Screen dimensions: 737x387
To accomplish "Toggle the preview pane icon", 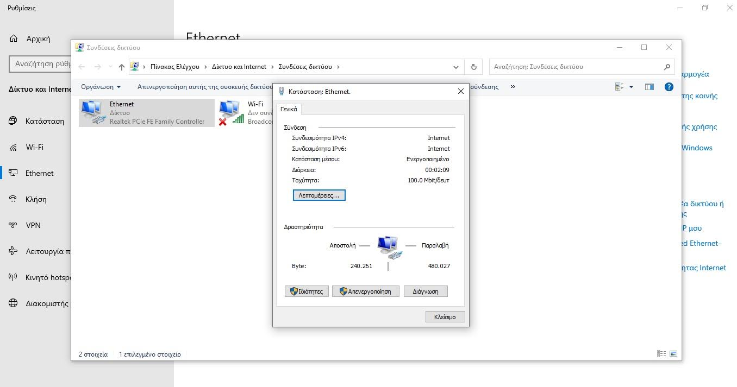I will 649,87.
